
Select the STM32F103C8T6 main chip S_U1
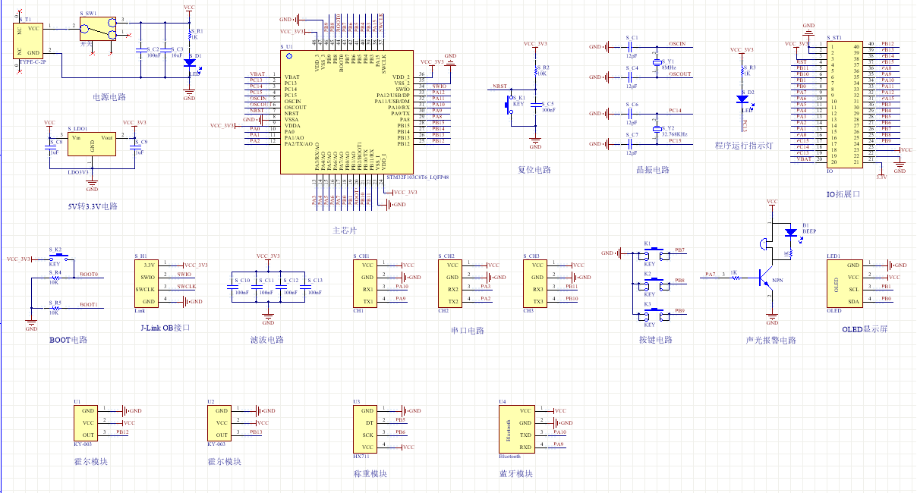pyautogui.click(x=347, y=112)
